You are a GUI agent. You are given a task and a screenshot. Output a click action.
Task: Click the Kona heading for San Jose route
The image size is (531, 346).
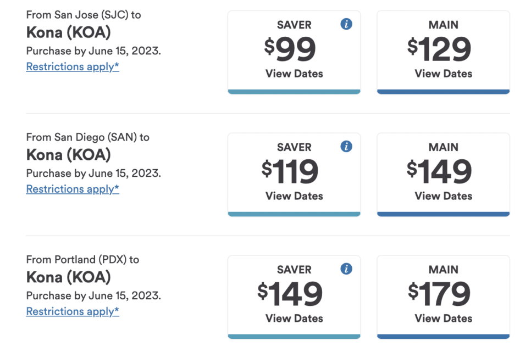pyautogui.click(x=68, y=33)
